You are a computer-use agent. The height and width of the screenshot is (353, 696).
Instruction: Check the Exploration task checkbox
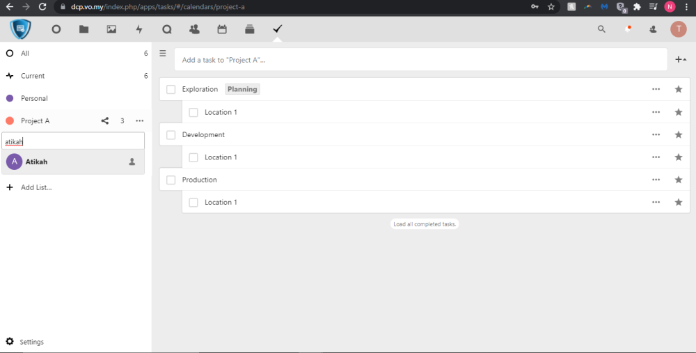pos(171,90)
